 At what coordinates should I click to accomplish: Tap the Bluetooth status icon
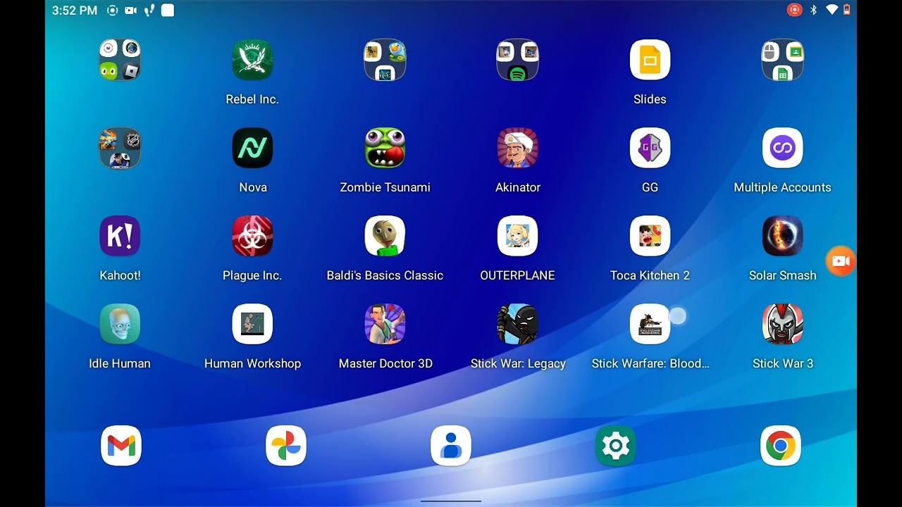click(x=813, y=10)
